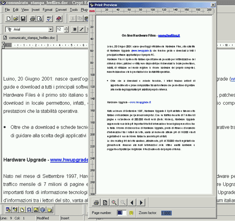Viewport: 235px width, 221px height.
Task: Go to next page with right arrow
Action: pos(141,203)
